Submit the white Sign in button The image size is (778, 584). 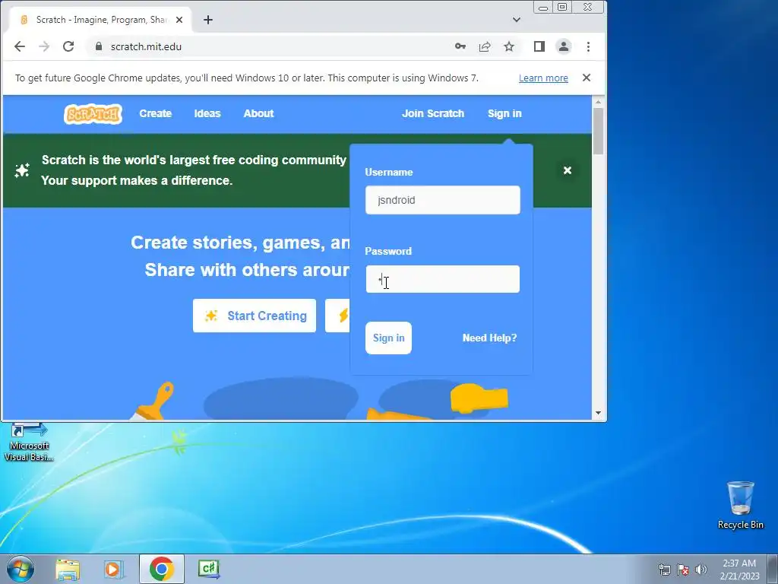(388, 338)
